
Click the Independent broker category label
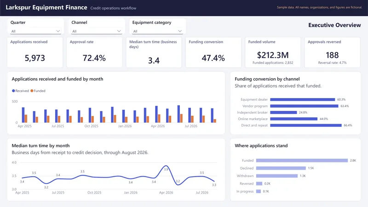(x=252, y=112)
